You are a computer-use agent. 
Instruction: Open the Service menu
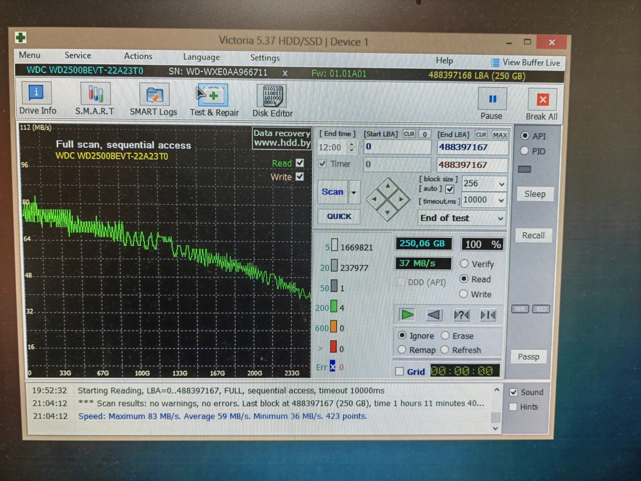(x=78, y=55)
